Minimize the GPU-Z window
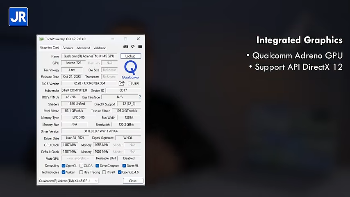 click(x=113, y=39)
